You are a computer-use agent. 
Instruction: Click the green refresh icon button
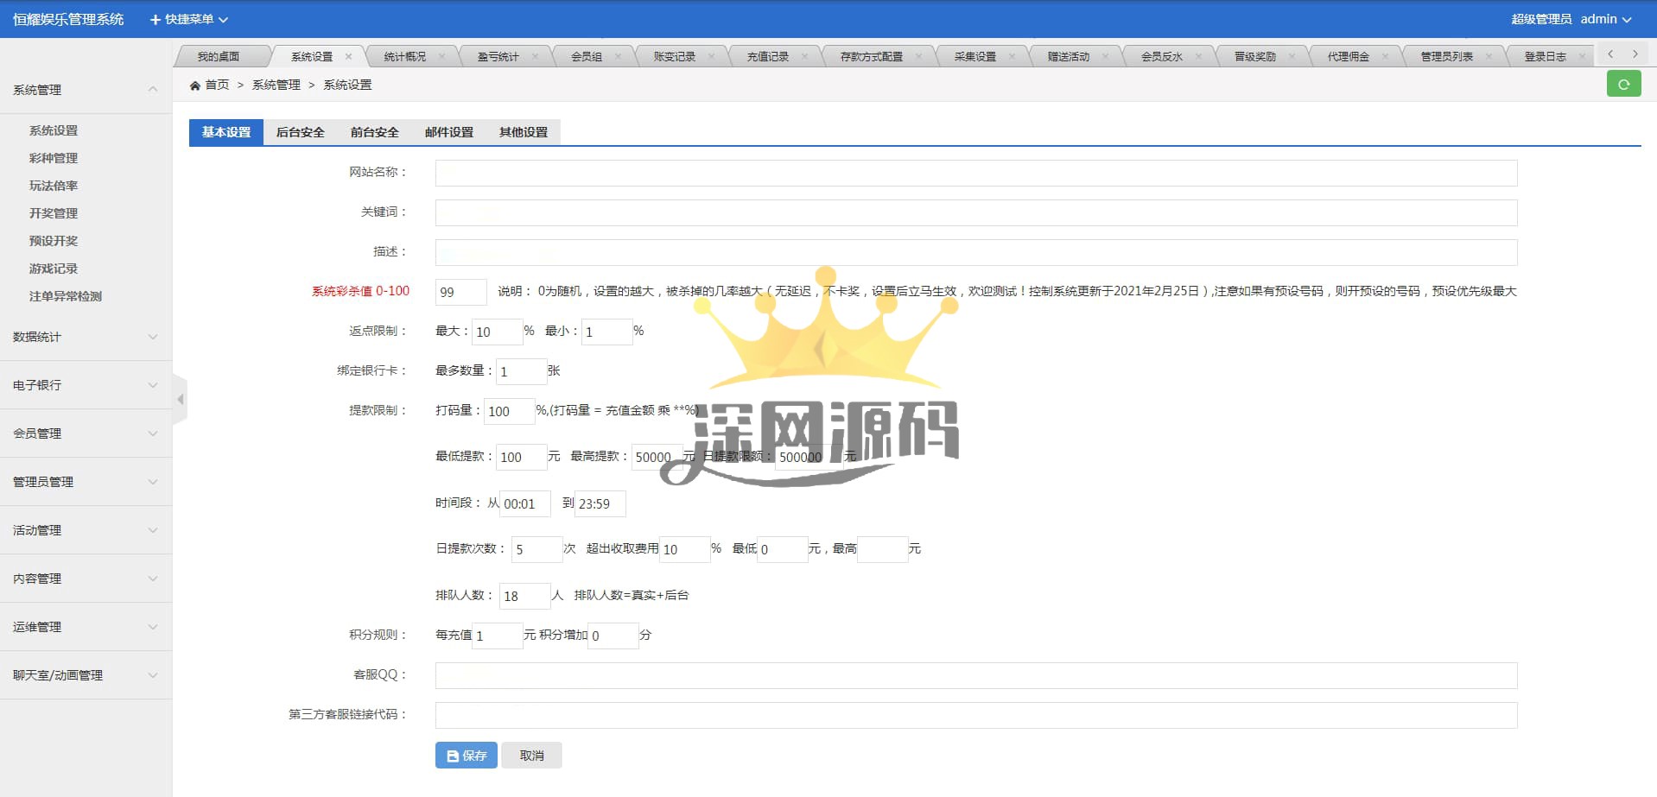[1623, 85]
